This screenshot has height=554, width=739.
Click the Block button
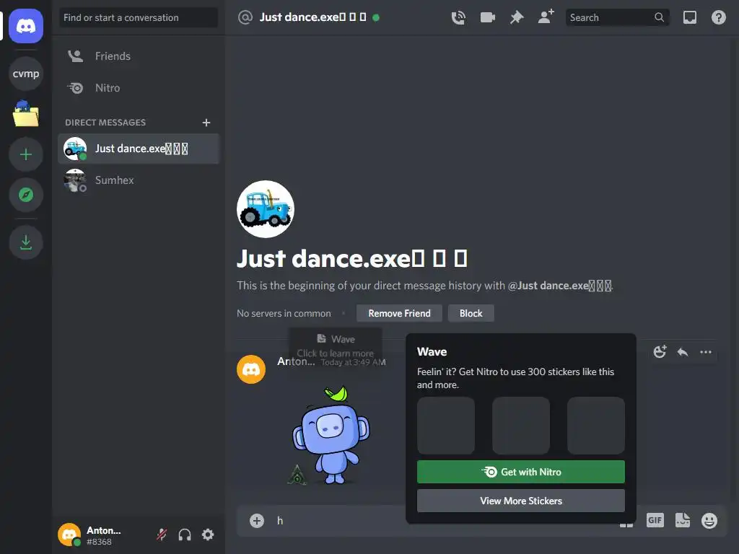[x=471, y=313]
